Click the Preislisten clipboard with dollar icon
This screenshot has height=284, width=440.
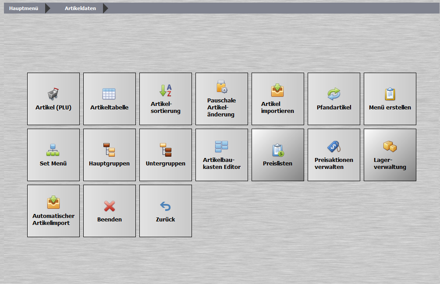coord(278,150)
